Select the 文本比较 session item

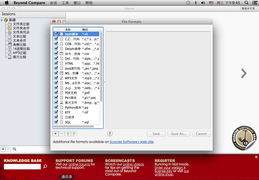pos(20,36)
